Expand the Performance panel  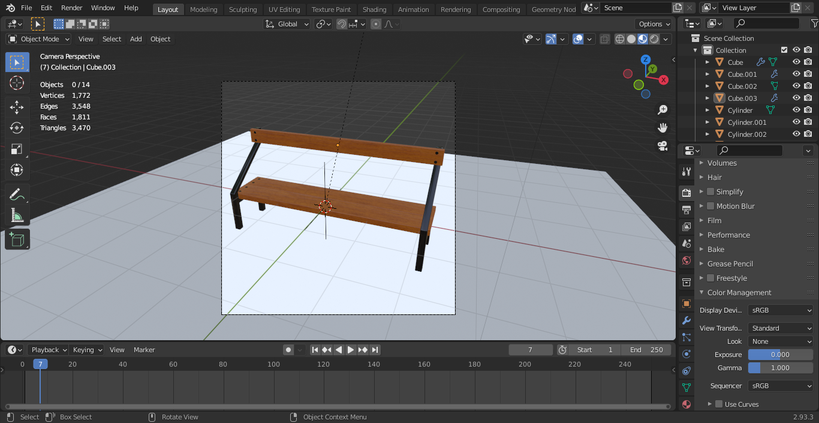point(728,235)
